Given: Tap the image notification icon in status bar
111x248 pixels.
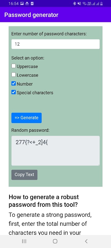Looking at the screenshot, I should 22,3.
